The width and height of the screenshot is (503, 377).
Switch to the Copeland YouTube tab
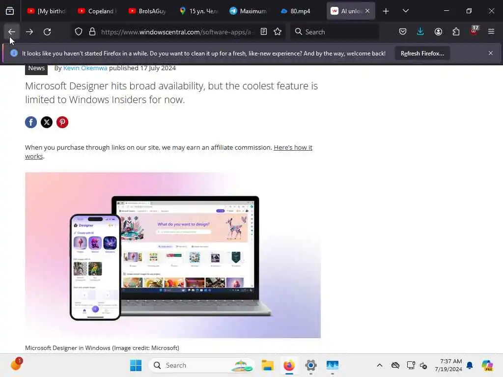pos(98,11)
